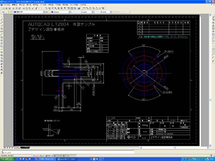Toggle the layer on/off light bulb icon
The height and width of the screenshot is (161, 215).
[6, 12]
